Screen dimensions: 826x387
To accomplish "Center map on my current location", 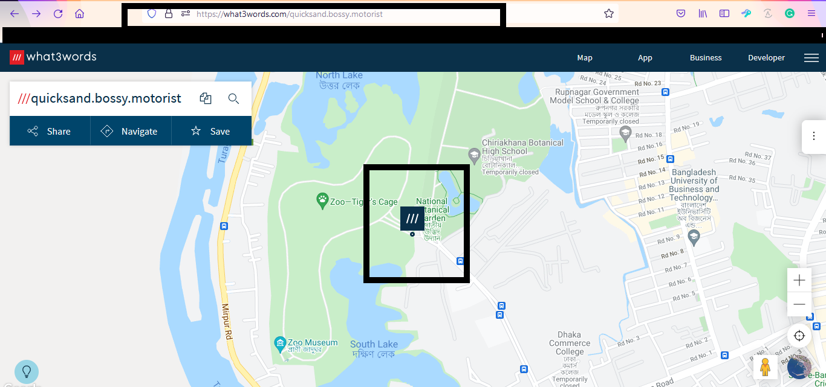I will coord(799,336).
